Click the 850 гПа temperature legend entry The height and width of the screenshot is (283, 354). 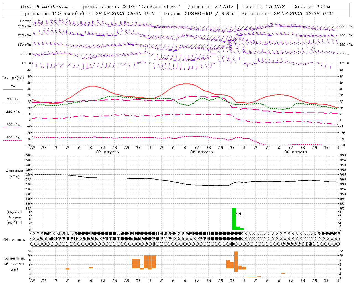pos(13,112)
